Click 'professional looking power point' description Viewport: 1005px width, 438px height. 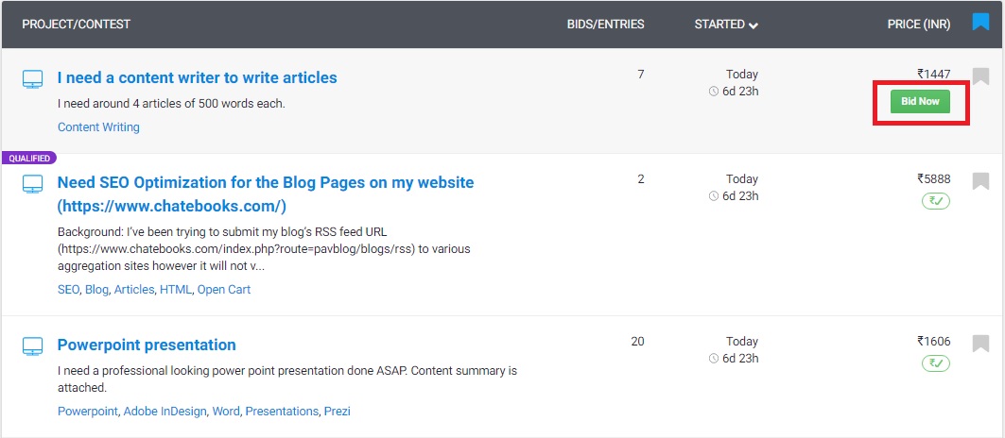pyautogui.click(x=287, y=379)
